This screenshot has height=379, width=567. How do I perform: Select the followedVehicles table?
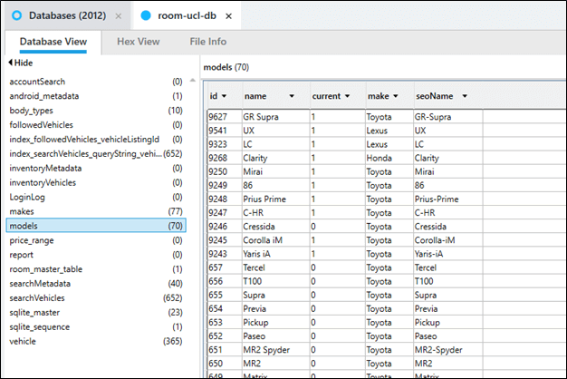[96, 125]
